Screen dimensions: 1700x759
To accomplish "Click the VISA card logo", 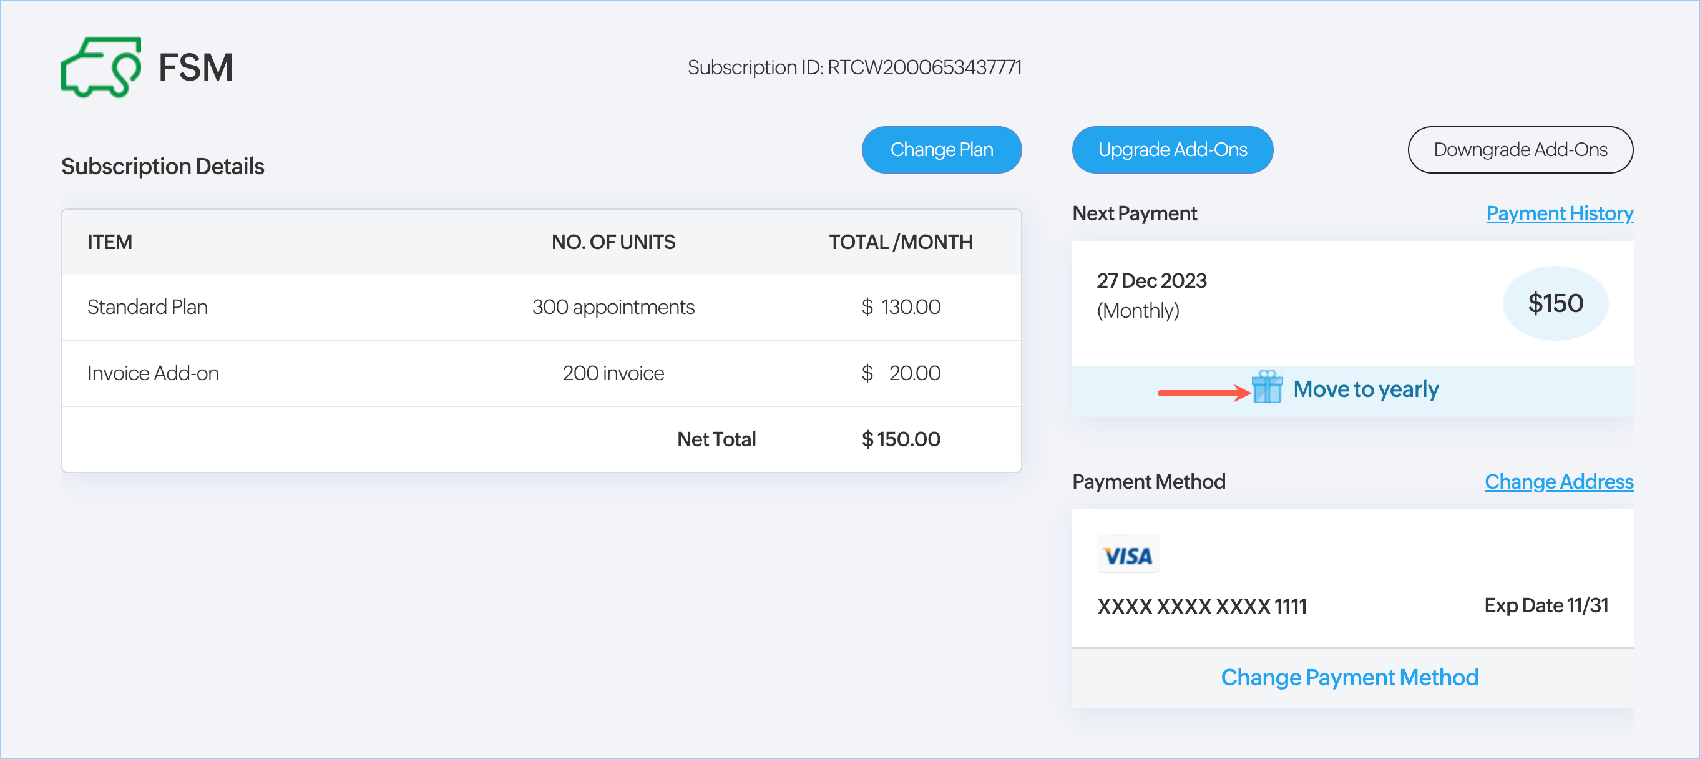I will (x=1127, y=555).
